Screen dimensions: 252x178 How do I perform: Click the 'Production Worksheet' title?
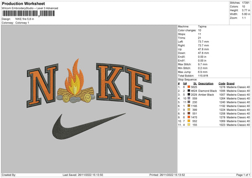coord(23,3)
